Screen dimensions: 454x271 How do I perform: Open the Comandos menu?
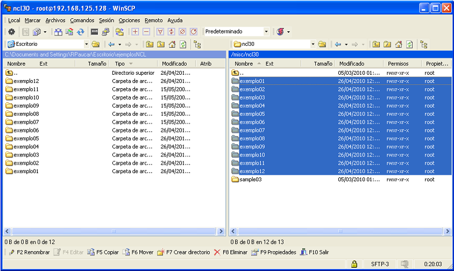pyautogui.click(x=82, y=20)
